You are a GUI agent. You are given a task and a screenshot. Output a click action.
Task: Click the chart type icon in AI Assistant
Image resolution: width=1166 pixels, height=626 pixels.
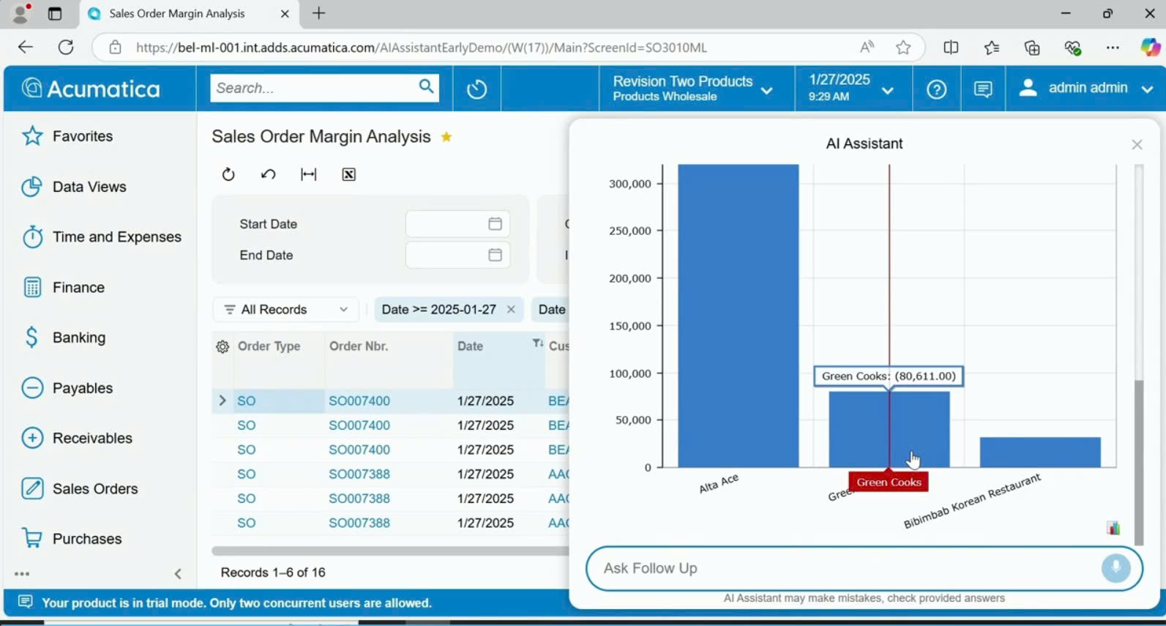tap(1113, 528)
